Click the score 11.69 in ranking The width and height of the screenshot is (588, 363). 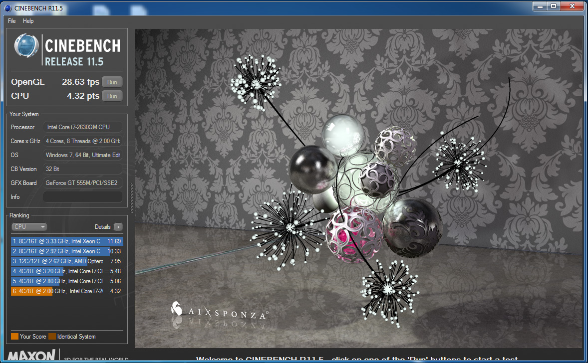click(x=114, y=241)
